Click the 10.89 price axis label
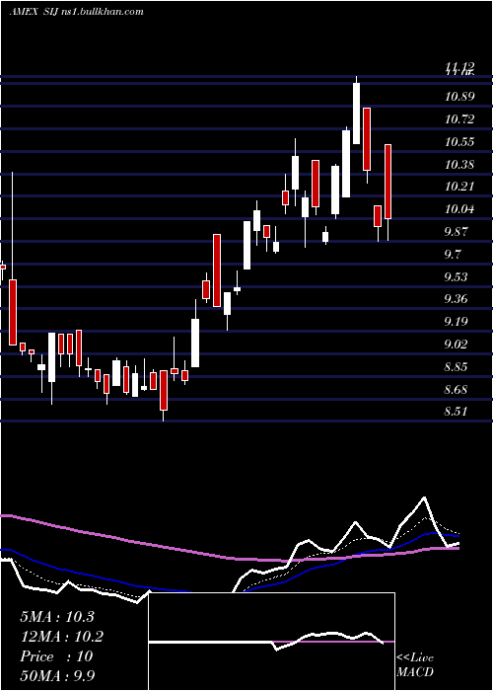Screen dimensions: 493x691 pos(459,96)
